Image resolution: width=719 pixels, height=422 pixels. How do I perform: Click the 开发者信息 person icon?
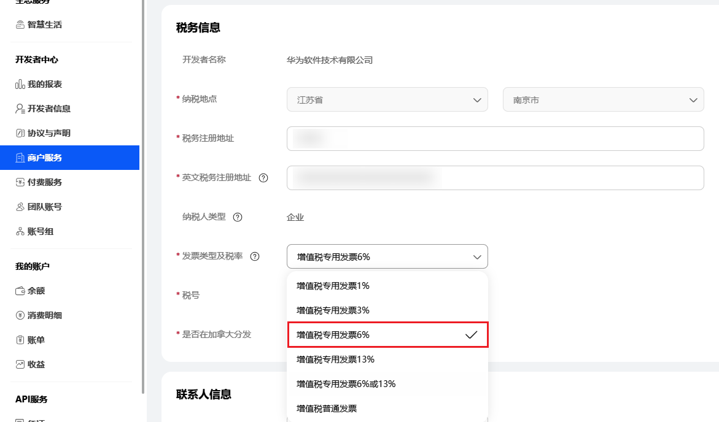pos(20,109)
